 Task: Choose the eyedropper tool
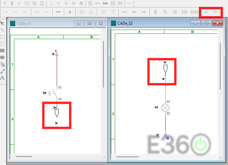pyautogui.click(x=3, y=71)
